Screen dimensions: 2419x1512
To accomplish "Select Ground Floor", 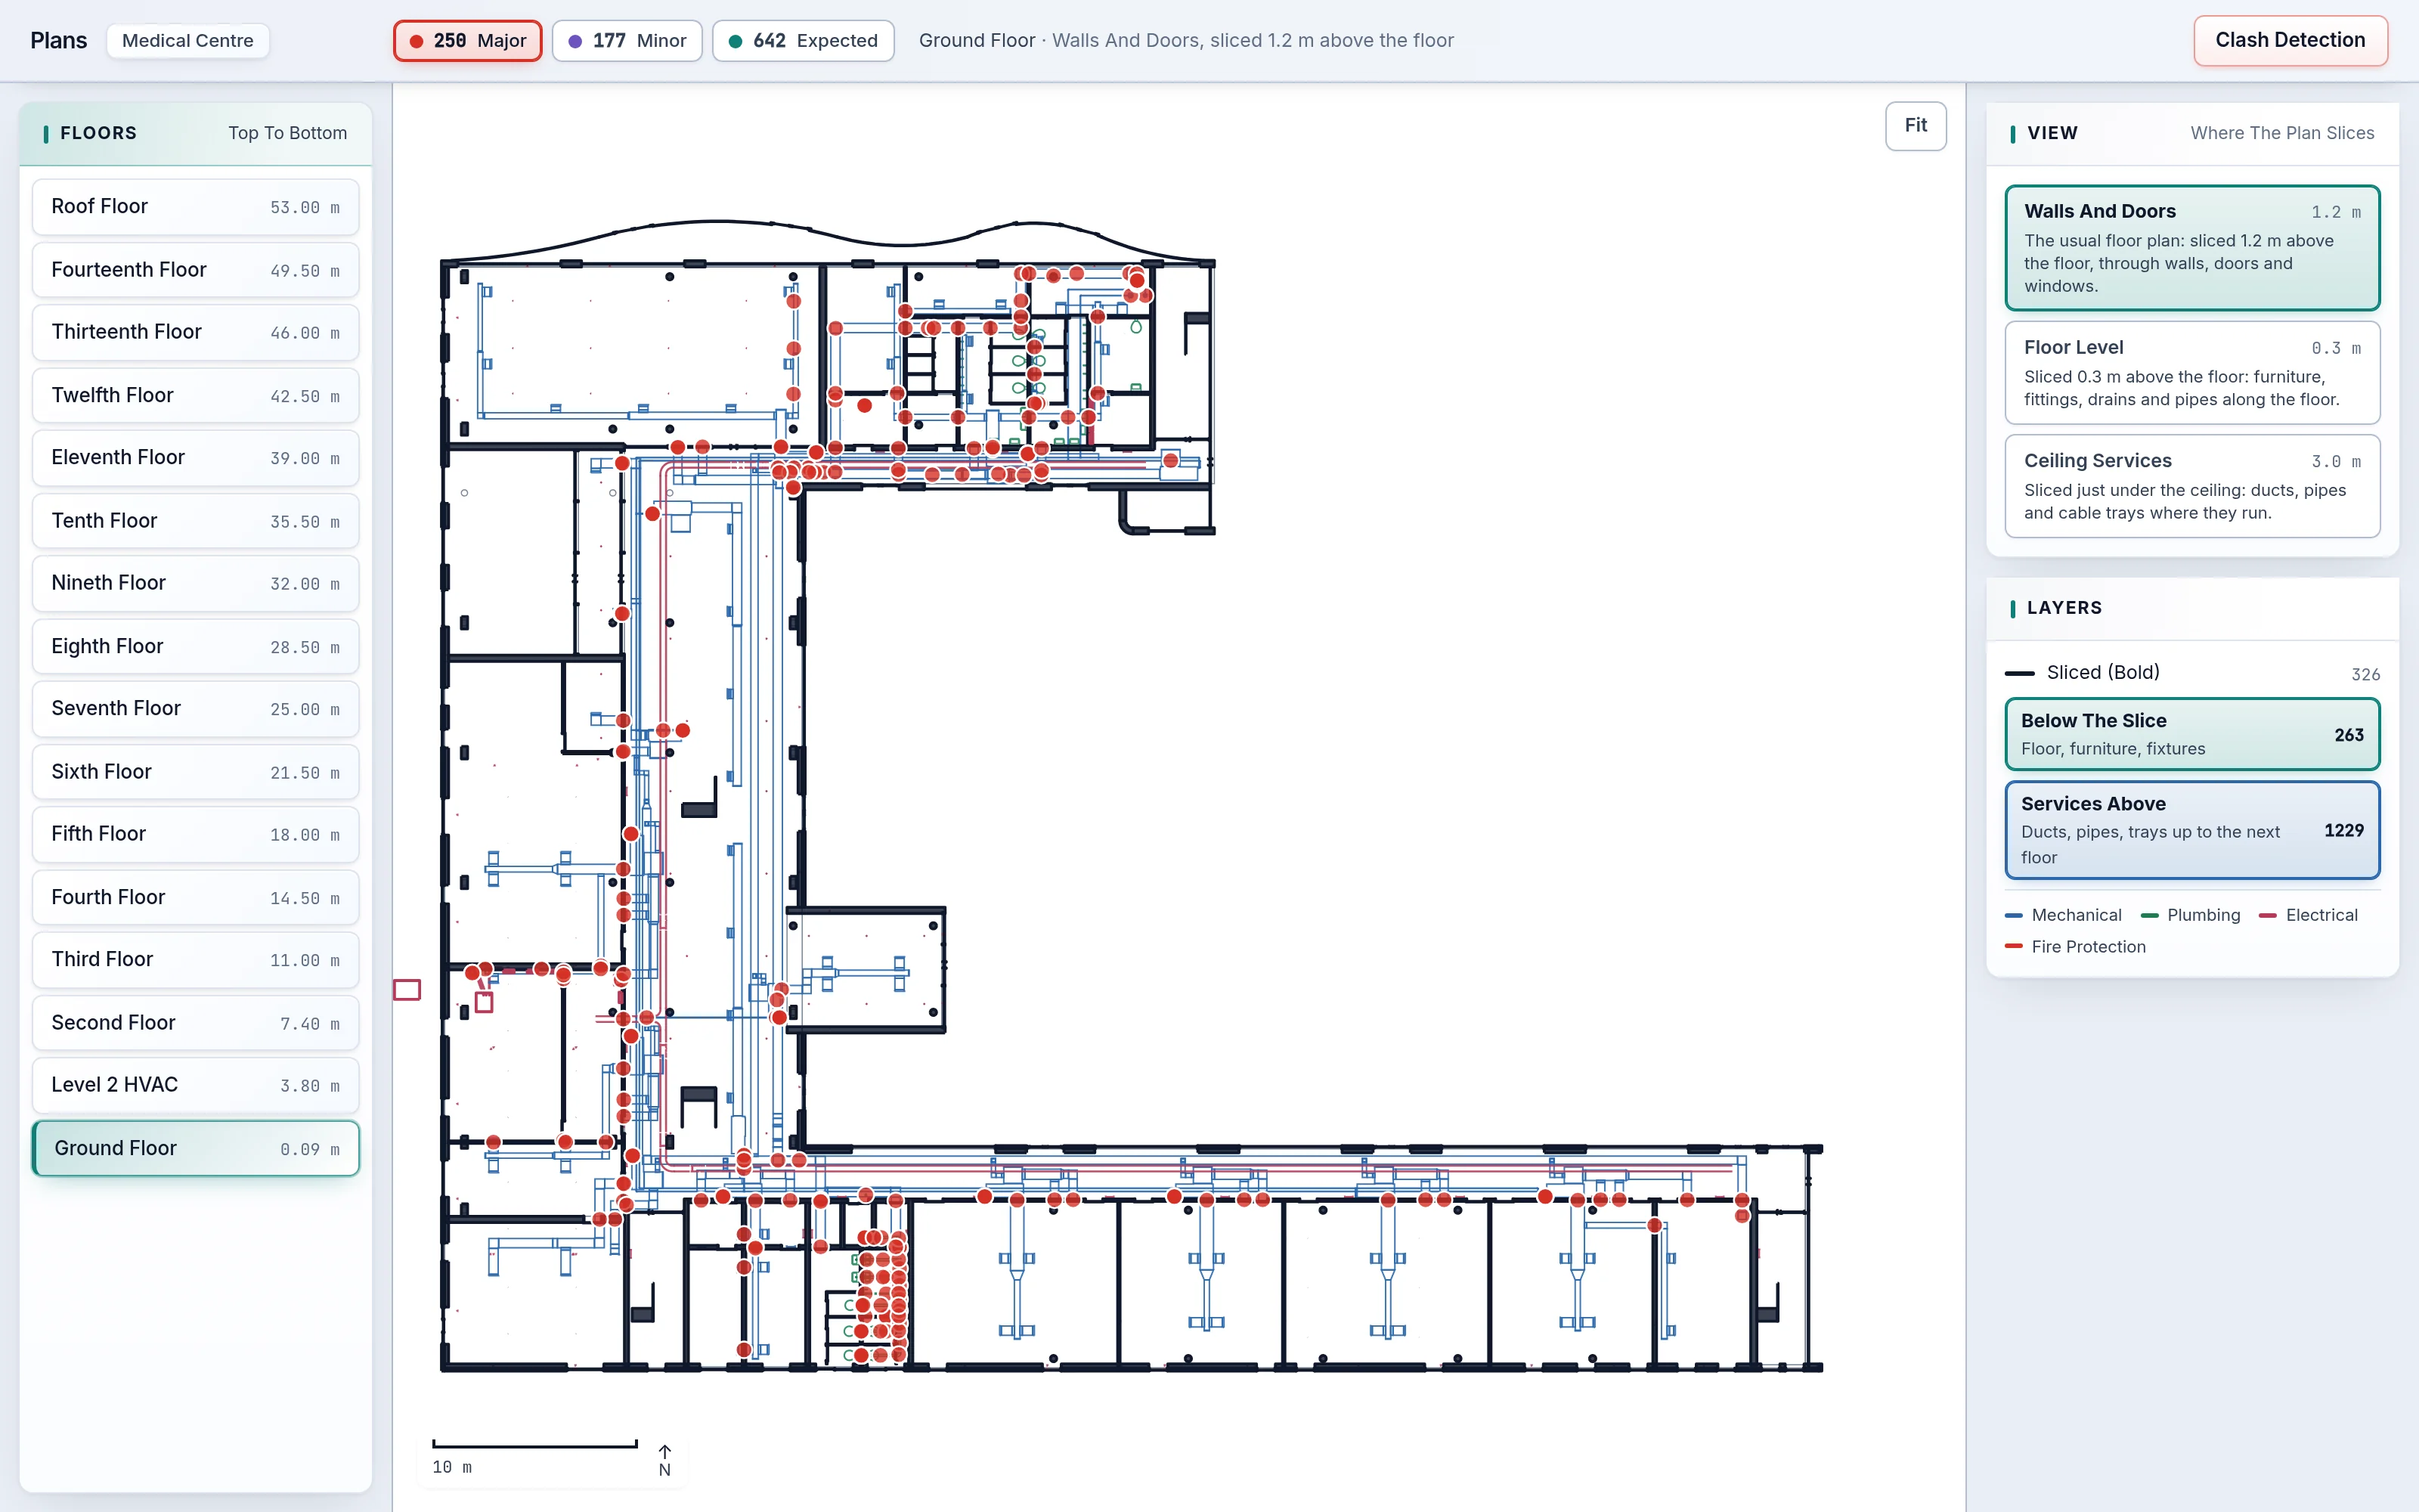I will 195,1149.
